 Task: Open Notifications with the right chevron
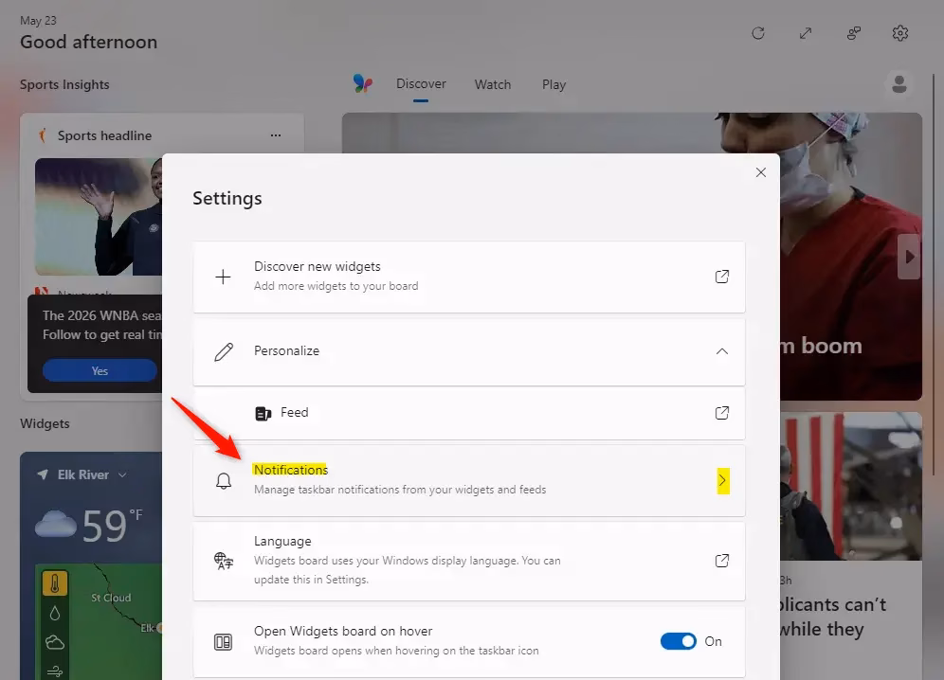coord(723,481)
